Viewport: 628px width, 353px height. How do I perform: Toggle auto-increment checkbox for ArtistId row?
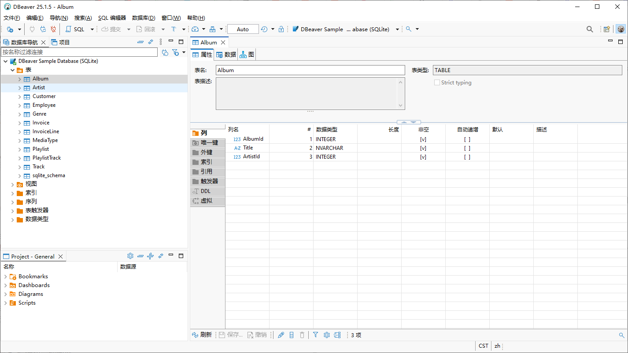[467, 157]
